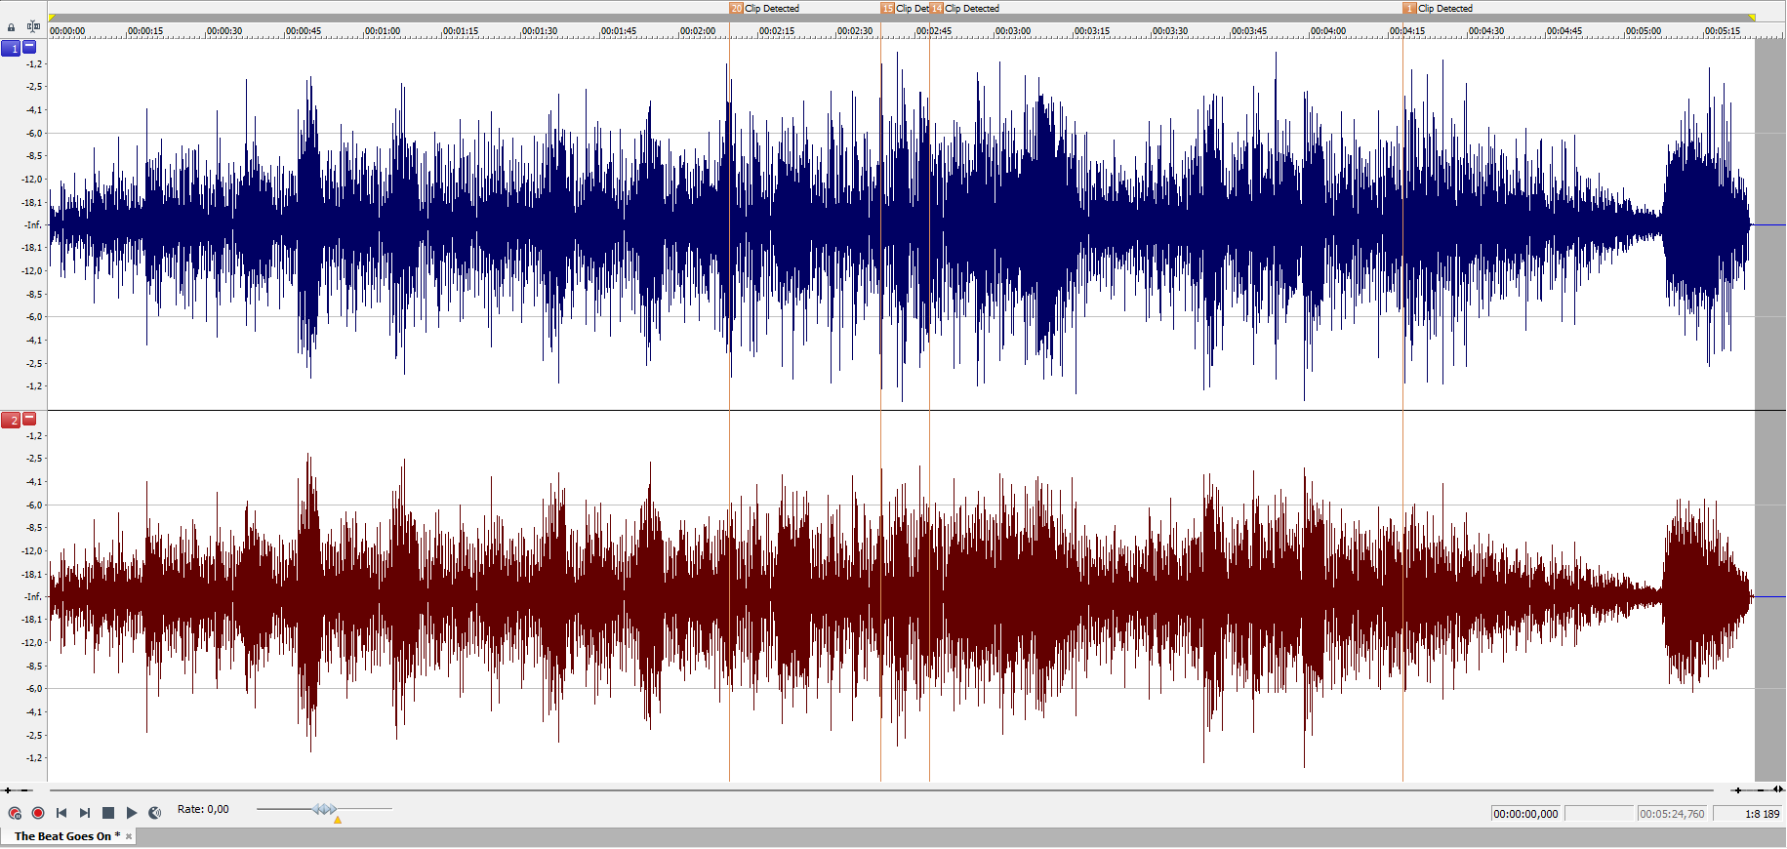Select the clip marker numbered 14
This screenshot has height=849, width=1787.
[x=936, y=8]
